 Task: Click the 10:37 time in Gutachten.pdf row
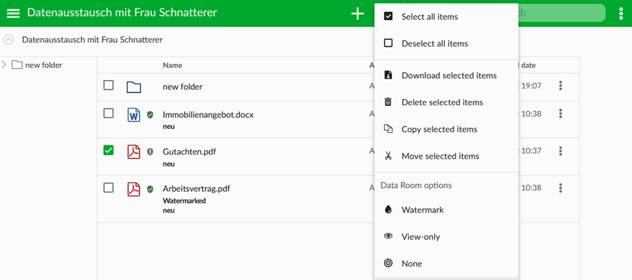[x=531, y=151]
